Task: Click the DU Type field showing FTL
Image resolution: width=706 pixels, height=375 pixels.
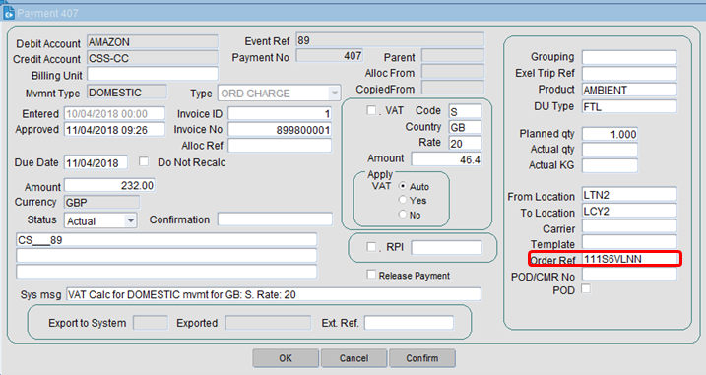Action: coord(629,106)
